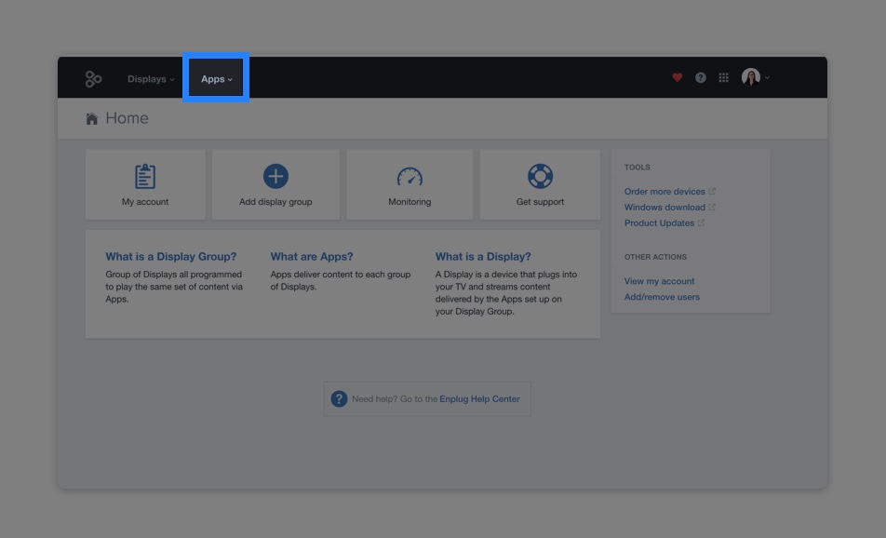Screen dimensions: 886x538
Task: Click the TOOLS section heading
Action: point(637,168)
